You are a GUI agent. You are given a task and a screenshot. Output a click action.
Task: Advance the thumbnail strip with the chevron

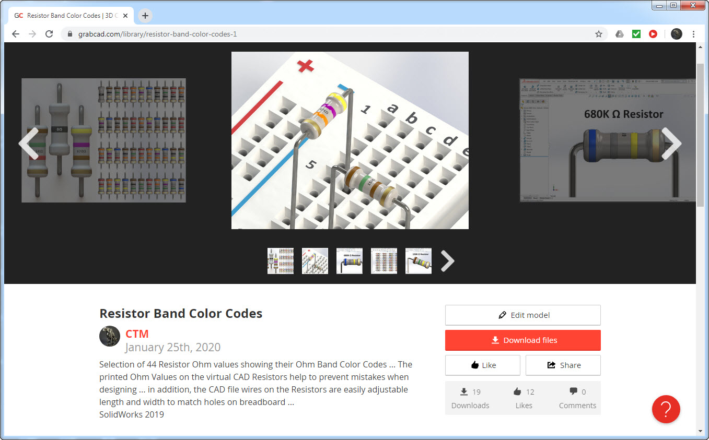447,261
